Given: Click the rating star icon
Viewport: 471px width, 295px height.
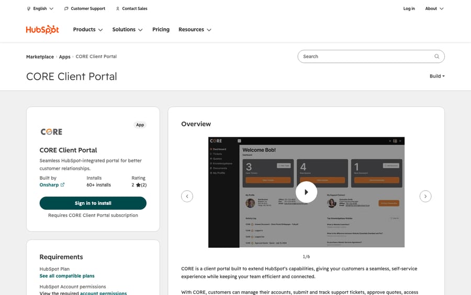Looking at the screenshot, I should pyautogui.click(x=138, y=185).
